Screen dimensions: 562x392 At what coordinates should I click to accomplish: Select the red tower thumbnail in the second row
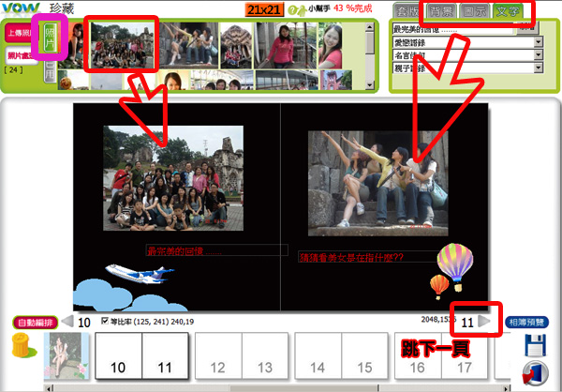[x=336, y=80]
